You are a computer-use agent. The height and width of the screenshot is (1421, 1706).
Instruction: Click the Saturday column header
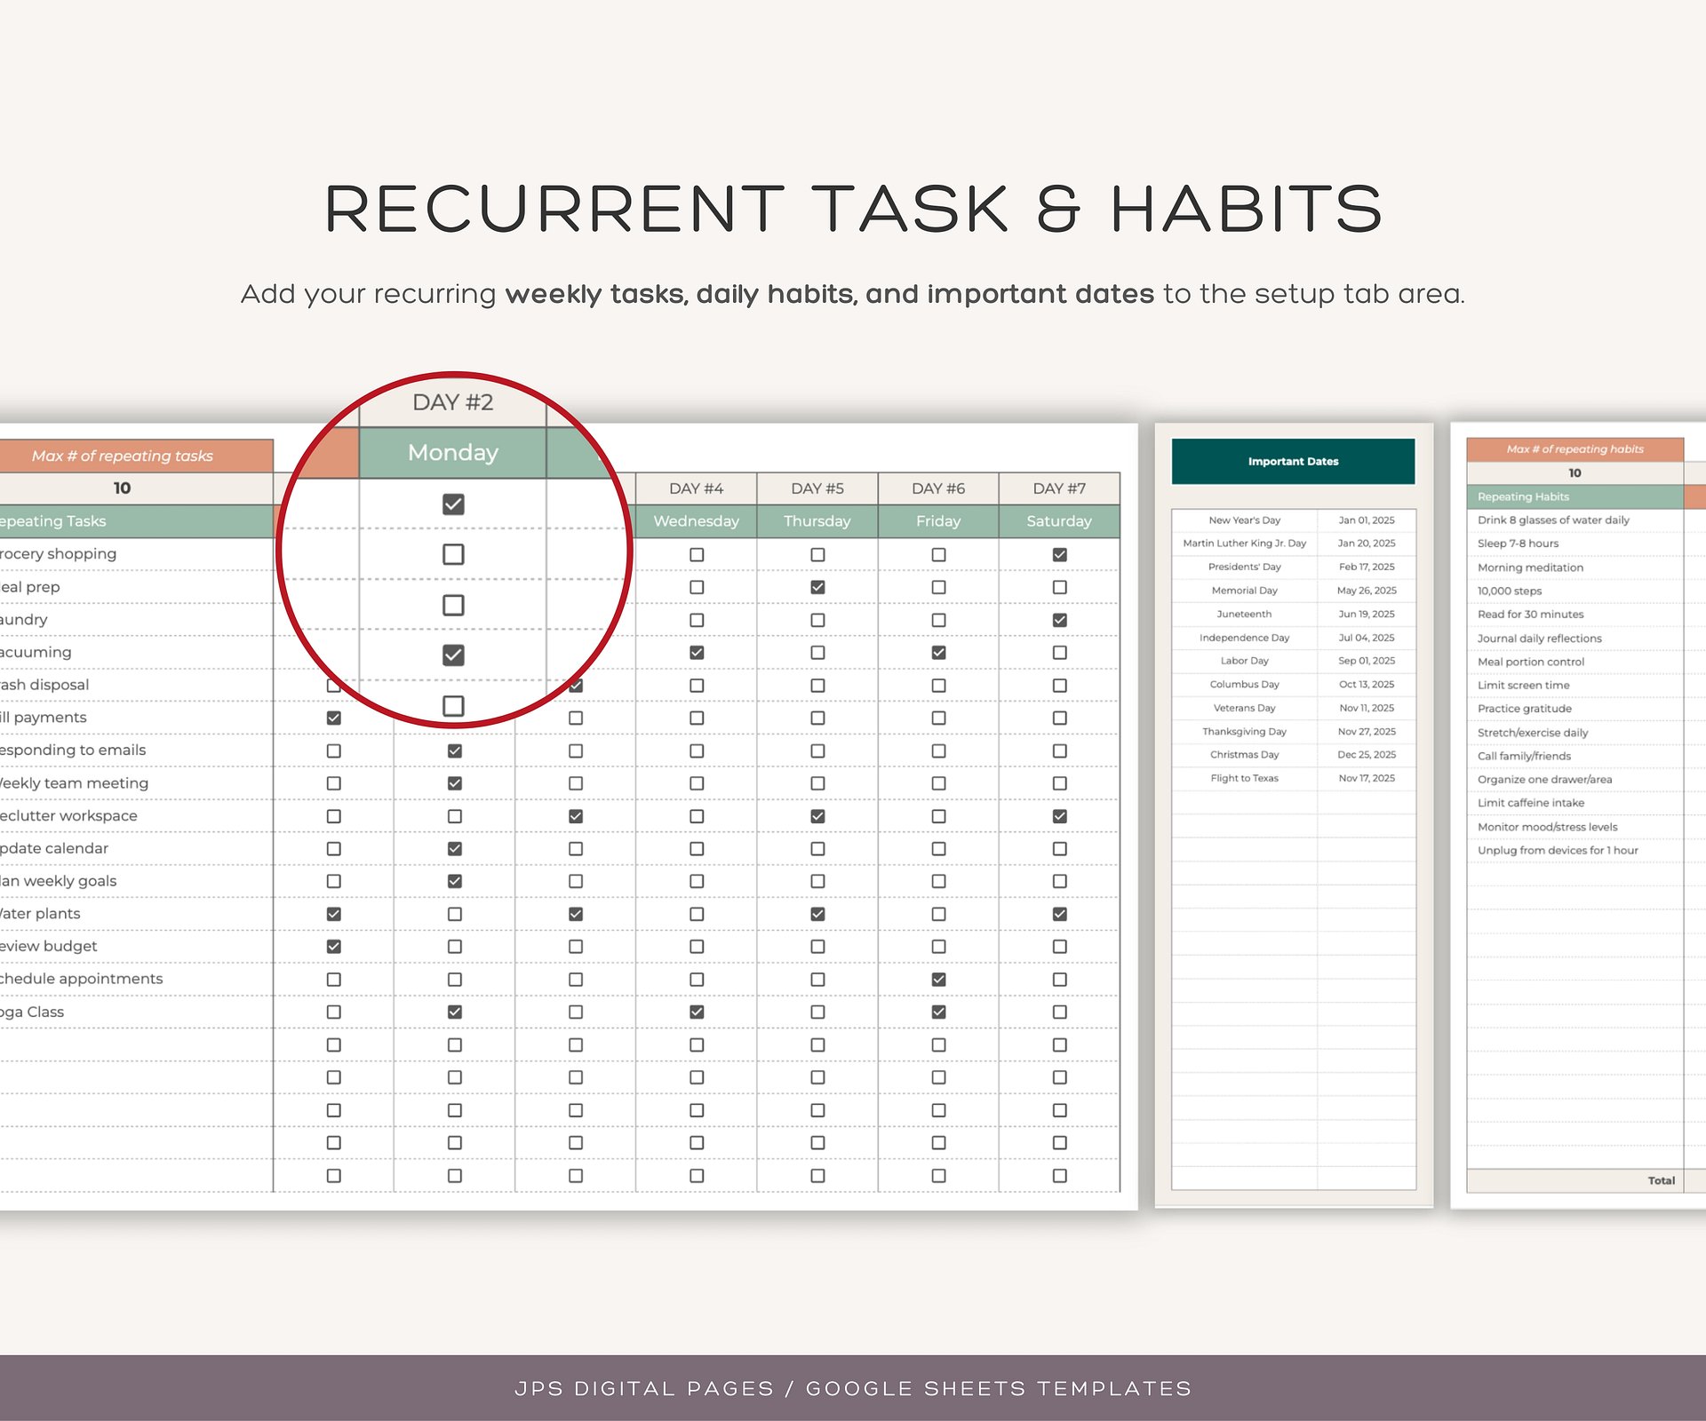1059,521
